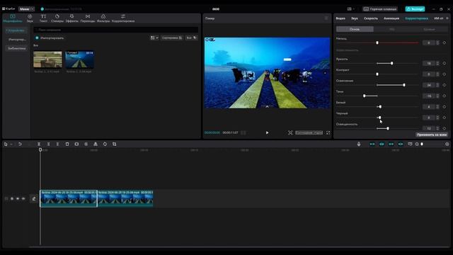Open the Горячие клавиши shortcuts button

tap(380, 9)
